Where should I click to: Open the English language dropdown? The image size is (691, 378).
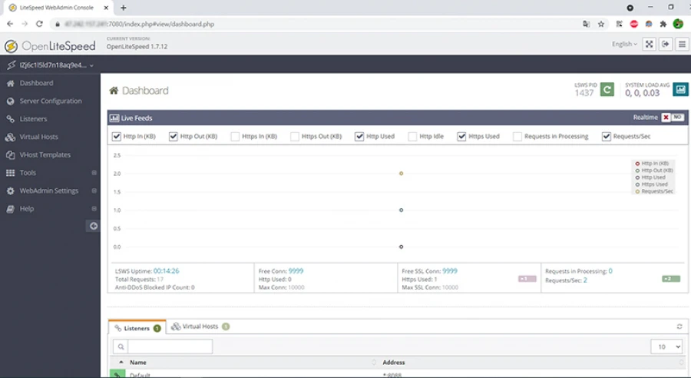click(x=624, y=44)
